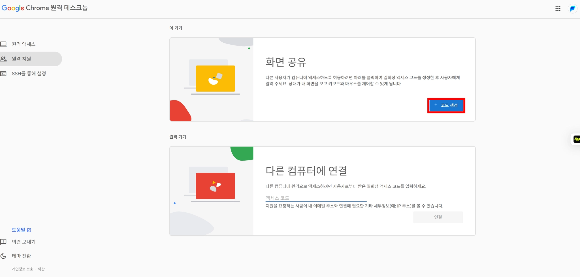Select the 원격 지원 sidebar item
This screenshot has height=277, width=580.
point(31,59)
